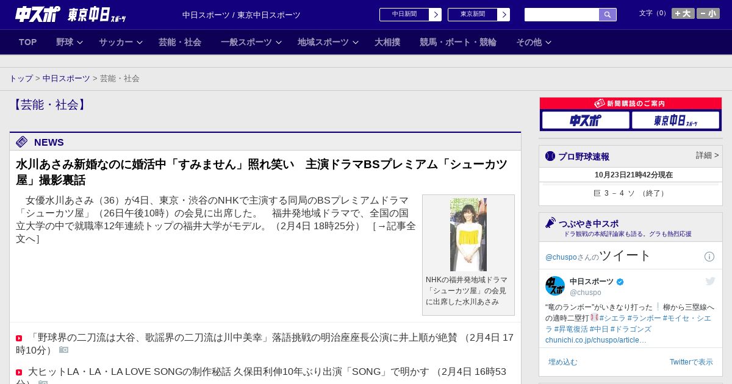732x384 pixels.
Task: Click the red bullet beside 野球界の二刀流
Action: click(19, 338)
